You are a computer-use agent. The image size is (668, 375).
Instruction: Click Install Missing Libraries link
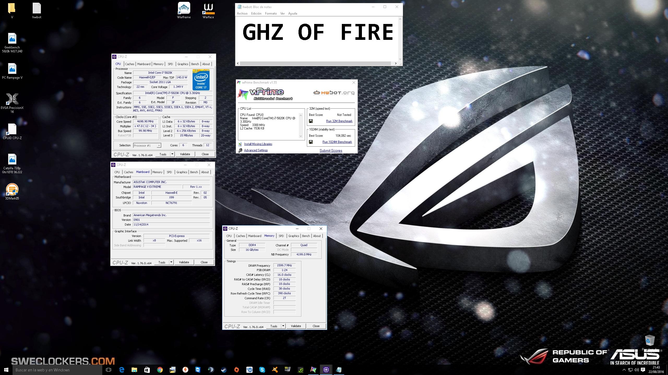pos(258,144)
